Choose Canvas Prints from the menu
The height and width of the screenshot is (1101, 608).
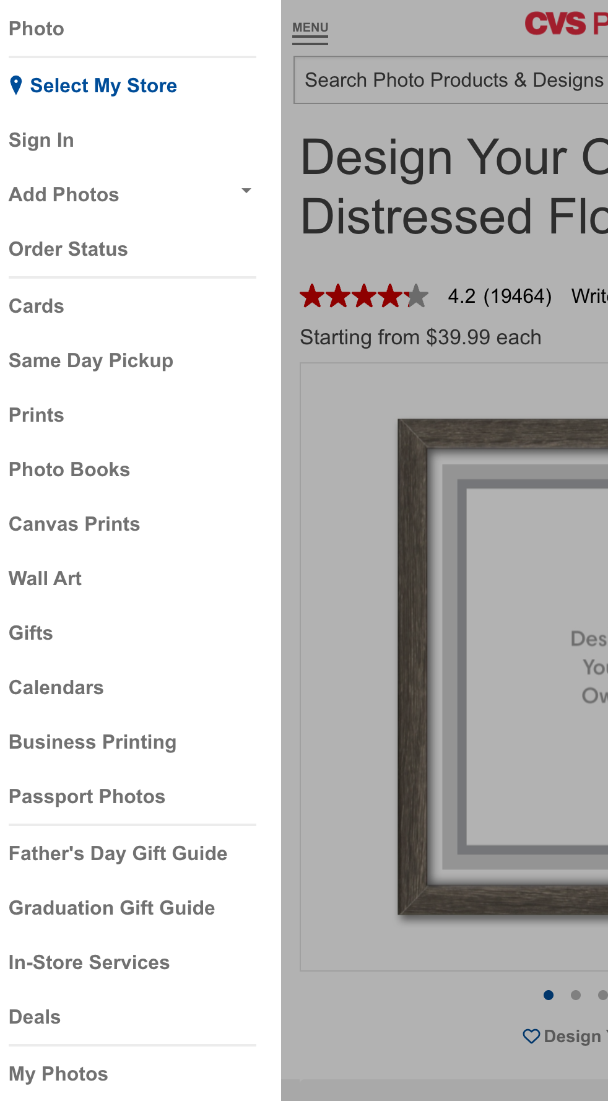(74, 524)
